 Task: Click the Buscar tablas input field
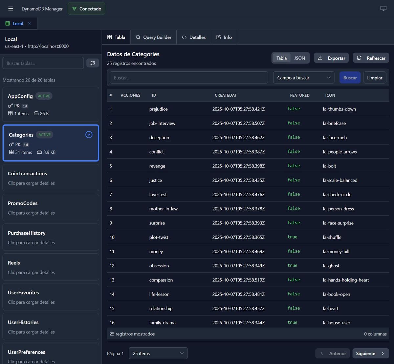[x=43, y=63]
